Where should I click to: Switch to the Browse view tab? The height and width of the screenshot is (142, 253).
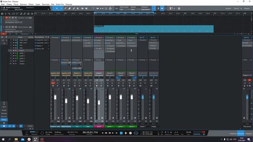point(248,133)
